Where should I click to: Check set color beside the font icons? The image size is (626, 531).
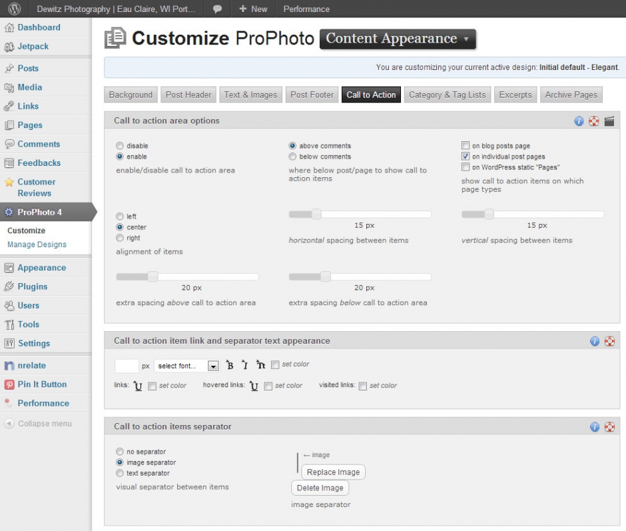click(x=275, y=365)
